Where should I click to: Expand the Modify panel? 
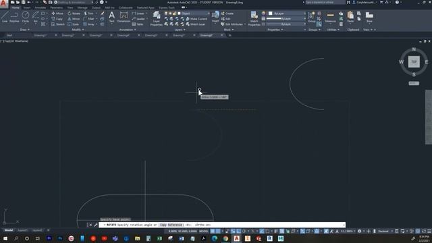pyautogui.click(x=78, y=30)
